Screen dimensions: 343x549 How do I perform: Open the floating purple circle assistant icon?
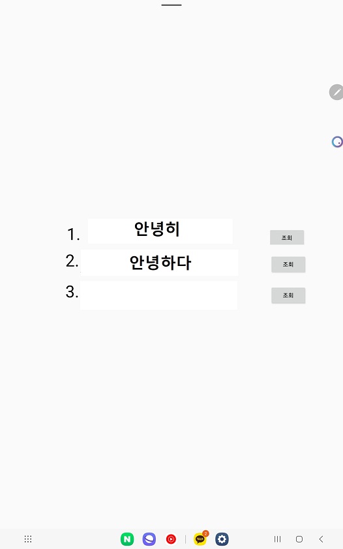click(x=337, y=142)
